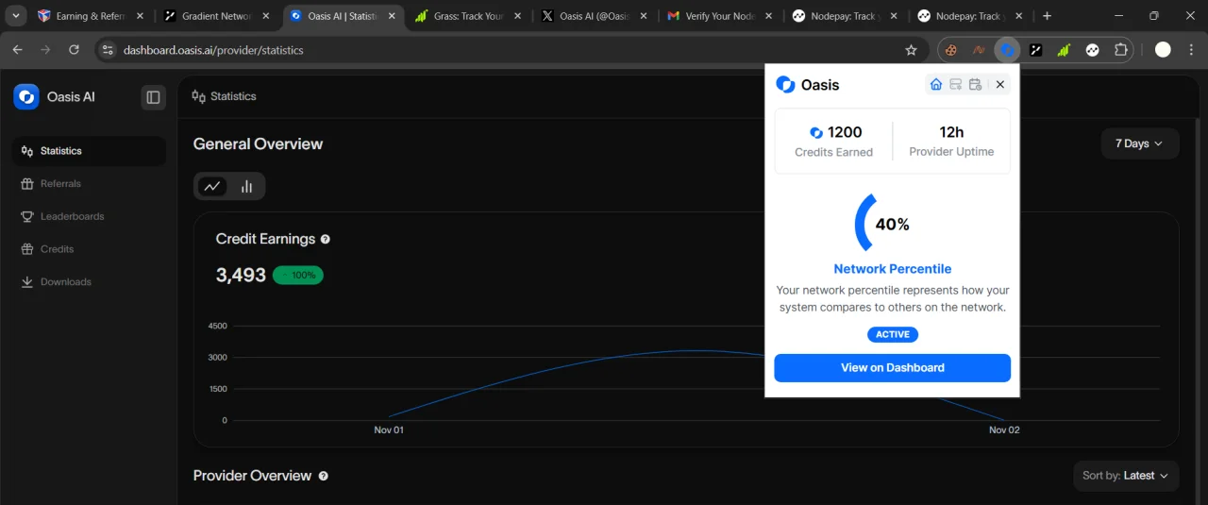Open the Chrome three-dot menu
The height and width of the screenshot is (505, 1208).
tap(1191, 50)
